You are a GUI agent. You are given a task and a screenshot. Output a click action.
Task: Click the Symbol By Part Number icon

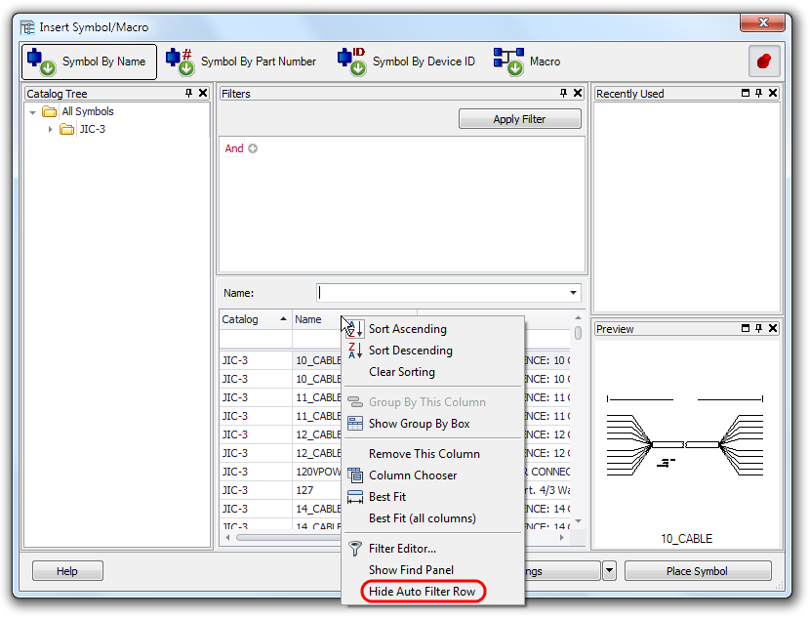(181, 61)
